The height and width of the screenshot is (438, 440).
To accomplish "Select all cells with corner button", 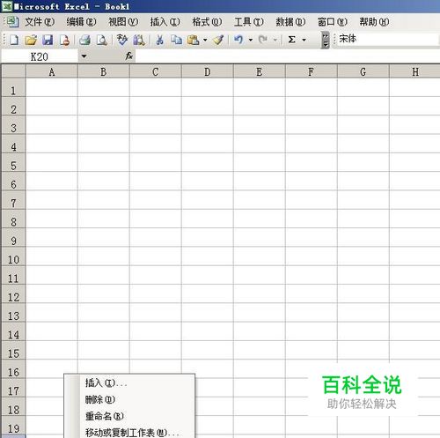I will pos(13,71).
